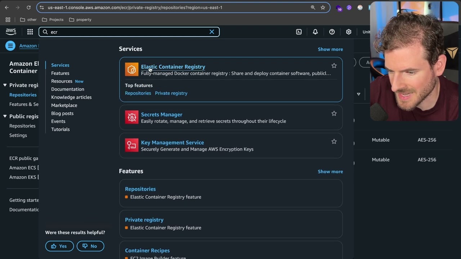Answer Yes to results helpful

[x=59, y=246]
